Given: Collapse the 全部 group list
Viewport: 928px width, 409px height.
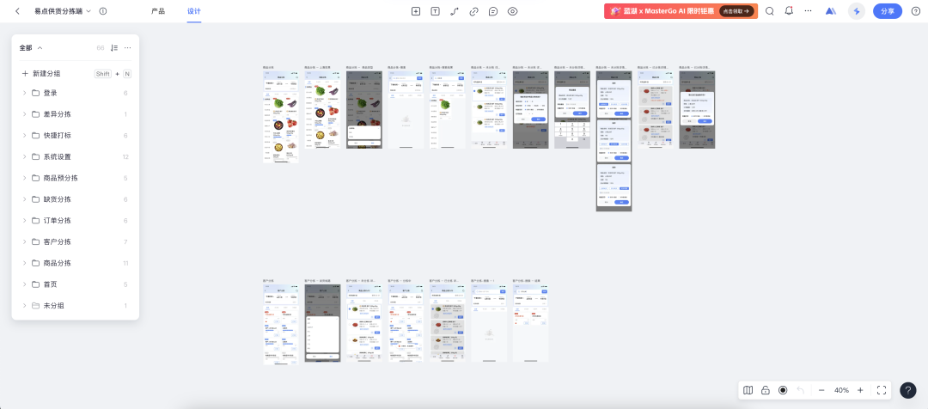Looking at the screenshot, I should [x=40, y=48].
